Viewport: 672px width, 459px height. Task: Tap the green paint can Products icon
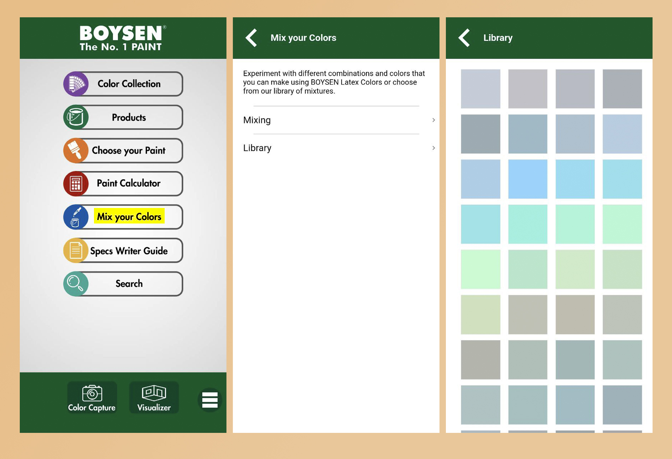(x=76, y=117)
